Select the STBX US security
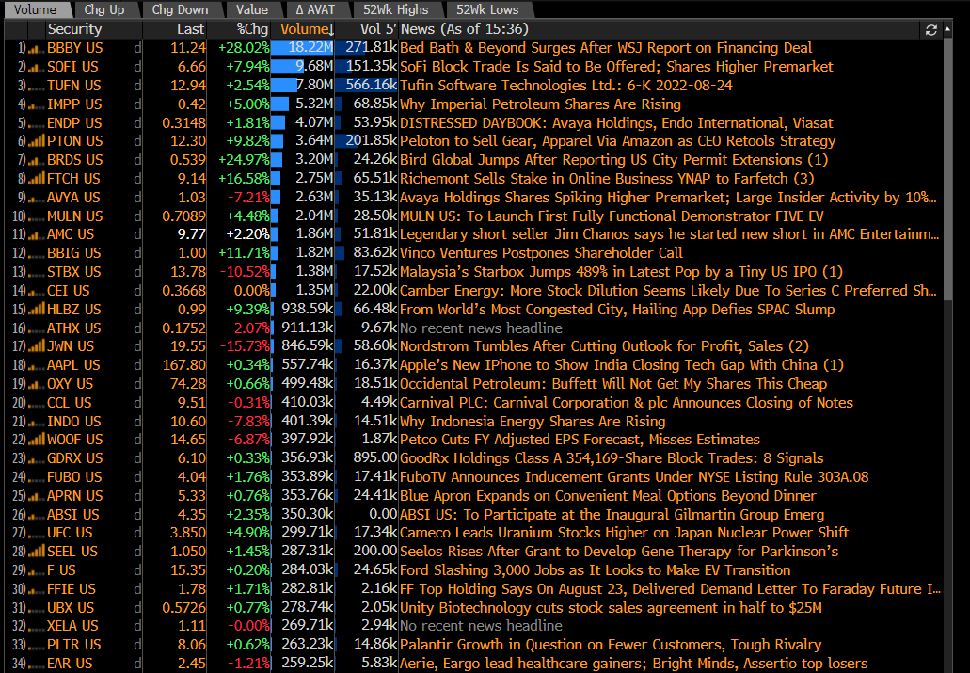 [73, 272]
